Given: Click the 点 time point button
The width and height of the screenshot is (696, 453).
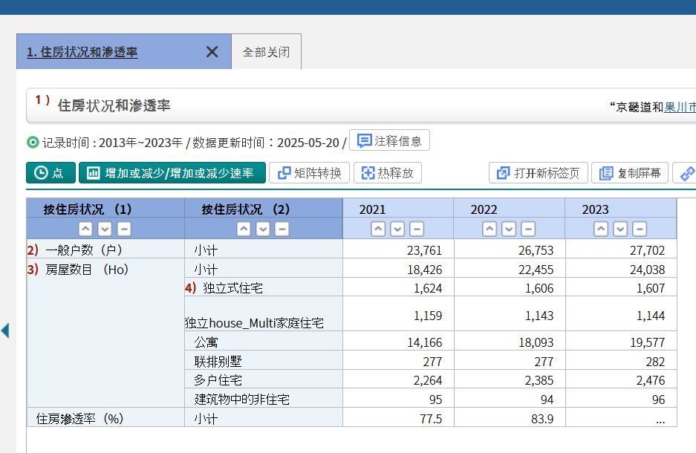Looking at the screenshot, I should pyautogui.click(x=51, y=173).
